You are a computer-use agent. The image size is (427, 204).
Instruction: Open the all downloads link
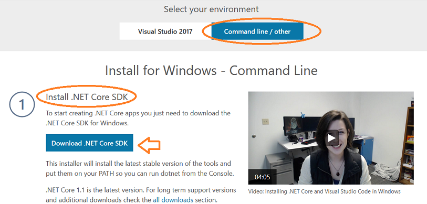pyautogui.click(x=173, y=200)
